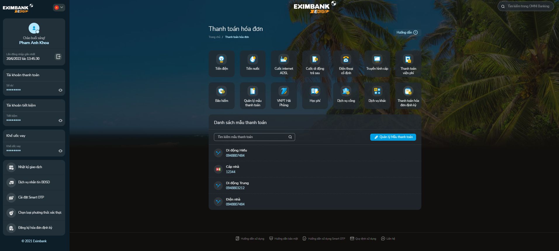Unhide the Khế ước vay amount

tap(60, 151)
